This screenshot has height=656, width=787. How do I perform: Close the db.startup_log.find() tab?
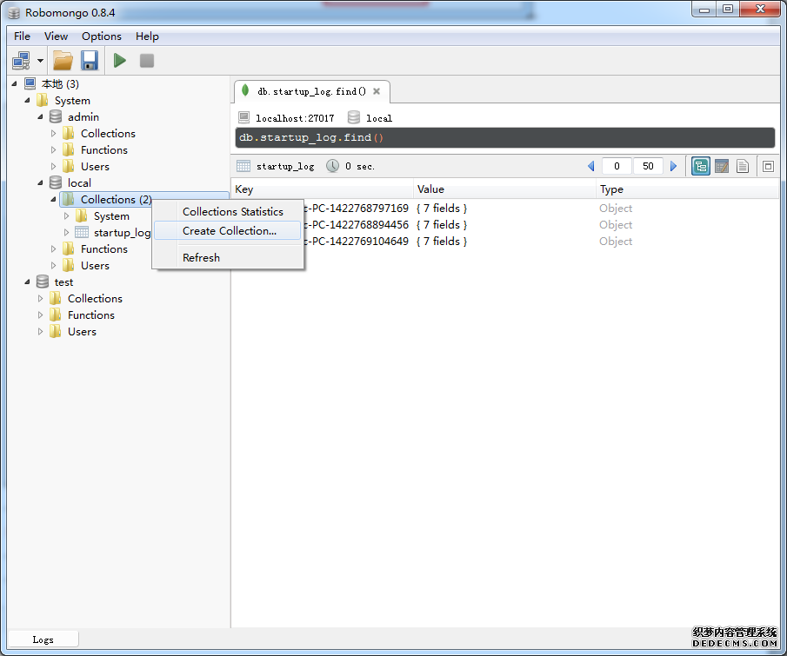(x=377, y=91)
